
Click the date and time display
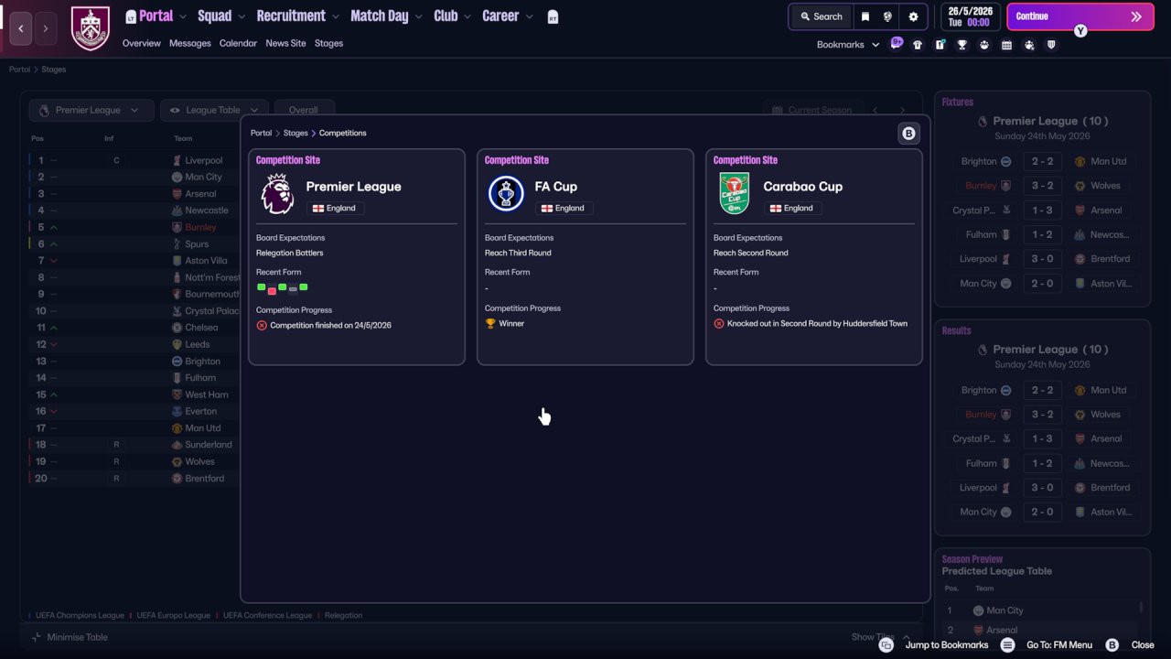[970, 16]
